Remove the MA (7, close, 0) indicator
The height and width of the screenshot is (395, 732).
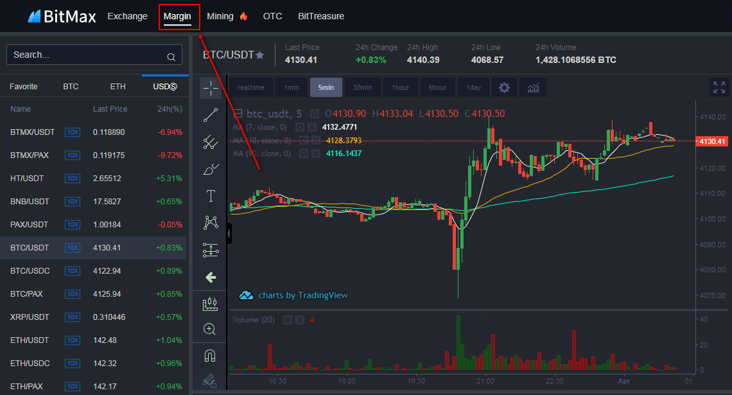(312, 127)
